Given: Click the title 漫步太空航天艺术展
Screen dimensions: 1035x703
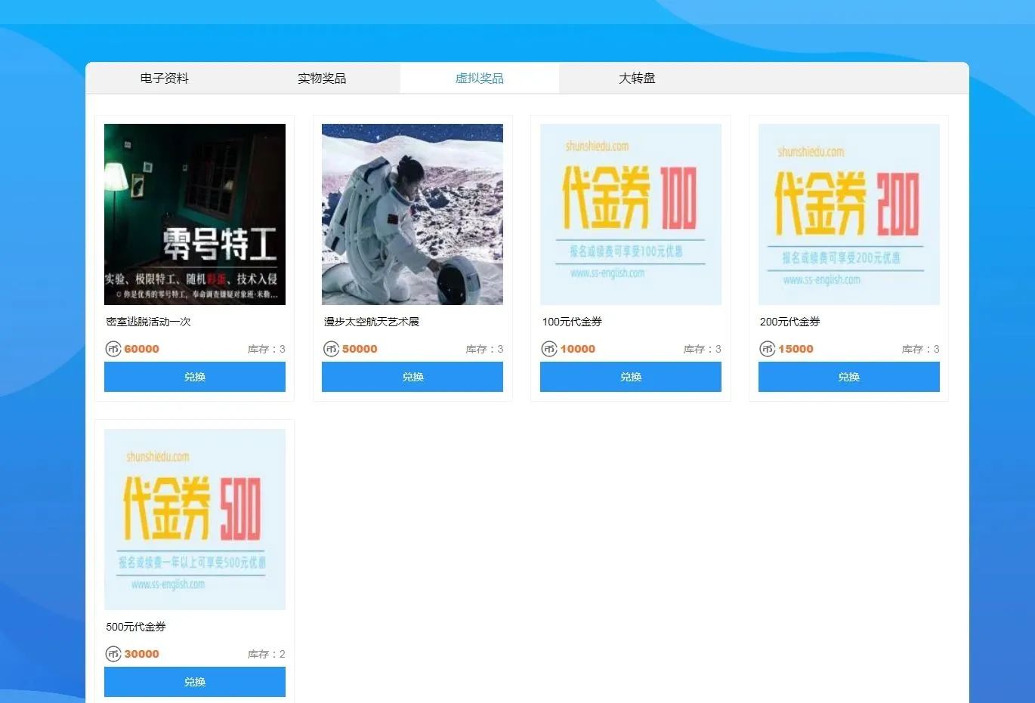Looking at the screenshot, I should tap(372, 322).
